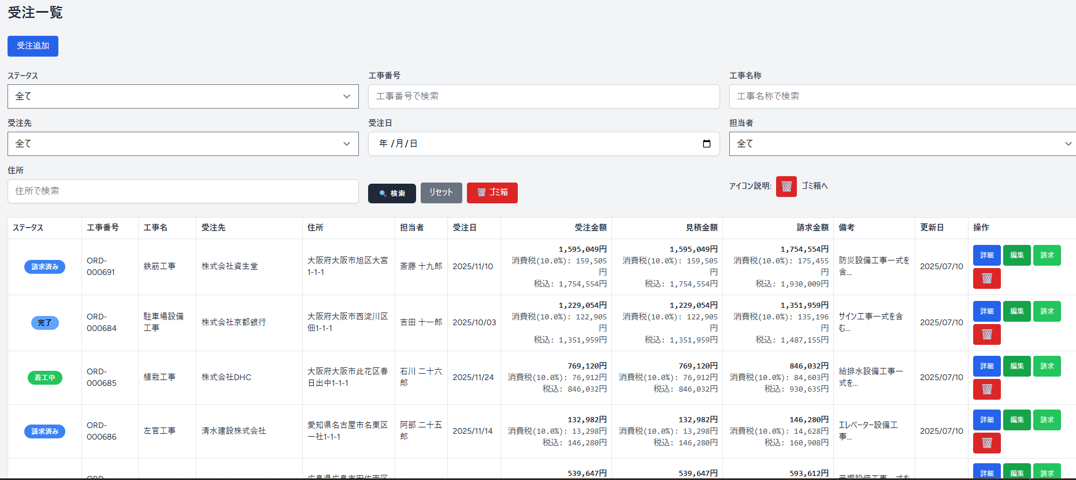Screen dimensions: 1076x480
Task: Click trash icon for order ORD-000691
Action: (986, 278)
